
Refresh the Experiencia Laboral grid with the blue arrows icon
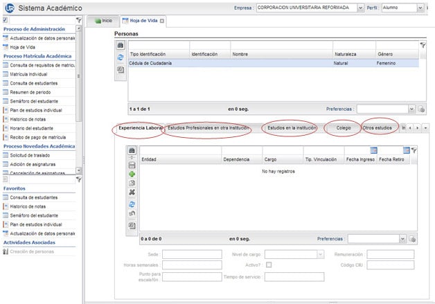tap(132, 204)
